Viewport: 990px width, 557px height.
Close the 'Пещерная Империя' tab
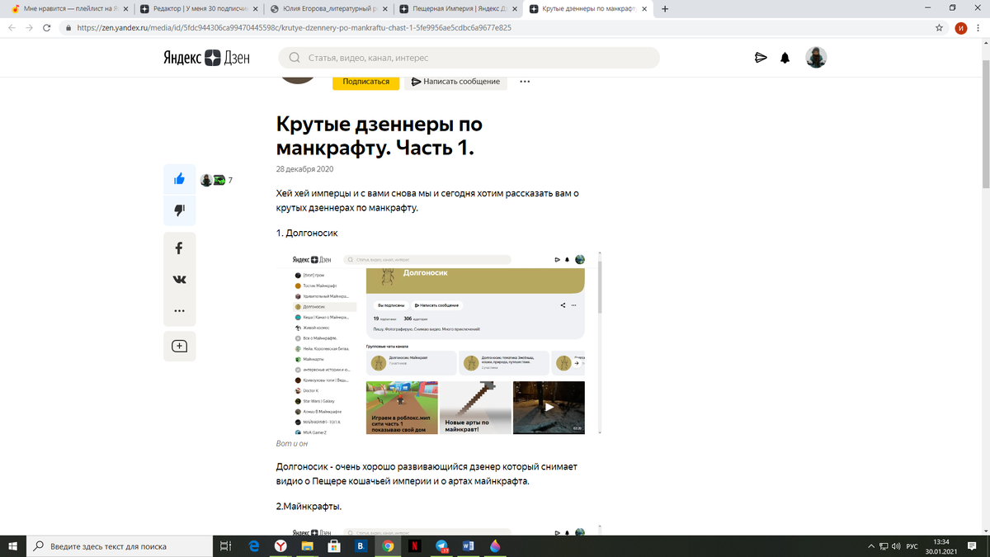click(x=513, y=9)
